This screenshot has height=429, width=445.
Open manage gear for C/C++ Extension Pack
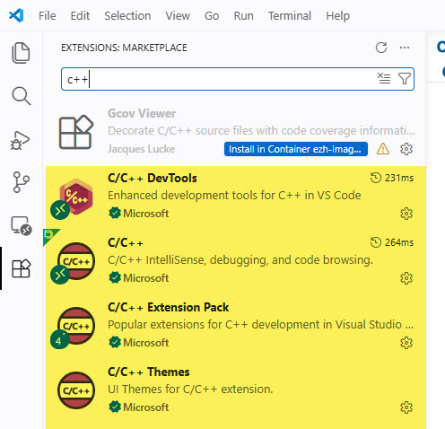406,343
